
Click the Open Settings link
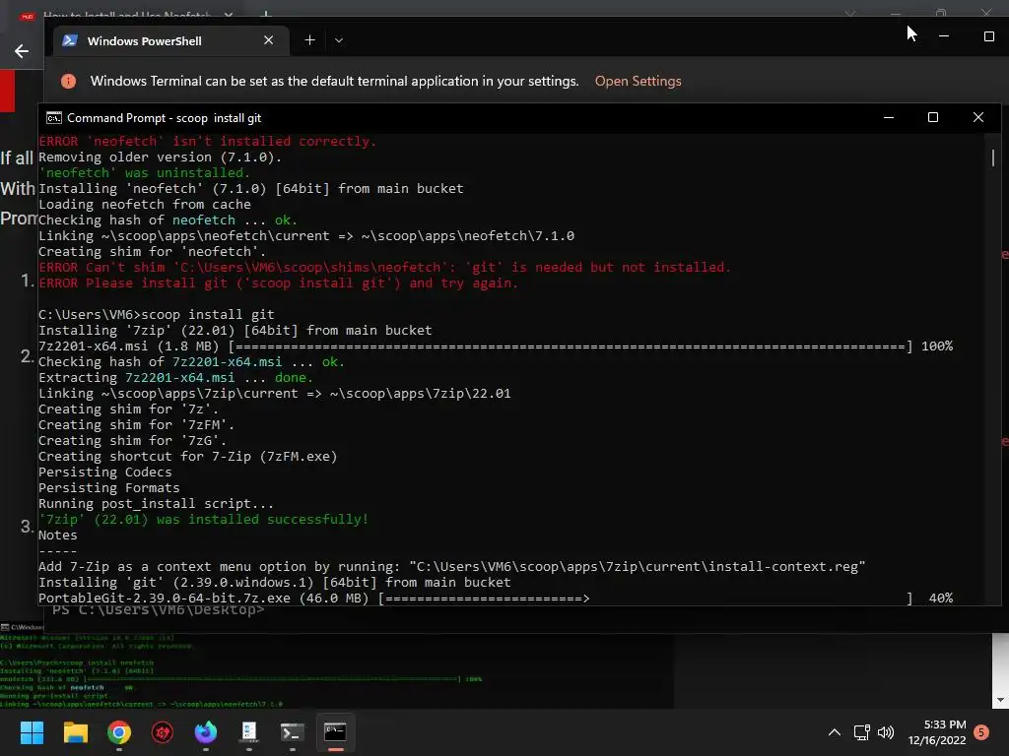[x=638, y=81]
